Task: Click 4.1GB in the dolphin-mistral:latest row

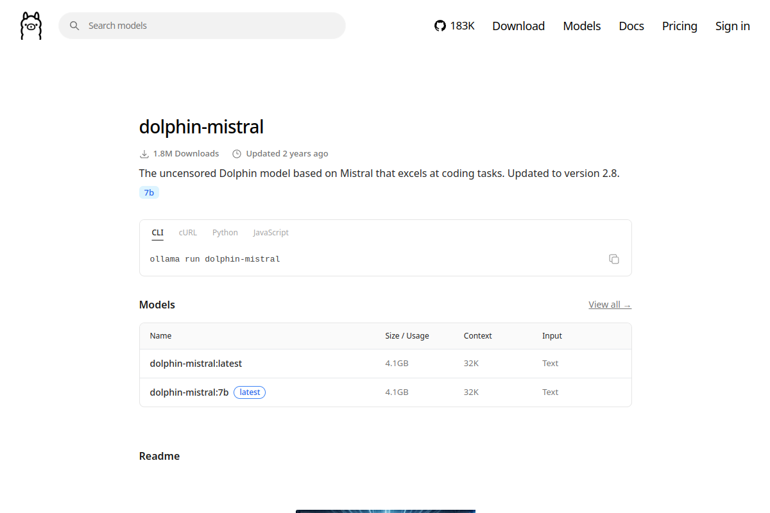Action: click(397, 364)
